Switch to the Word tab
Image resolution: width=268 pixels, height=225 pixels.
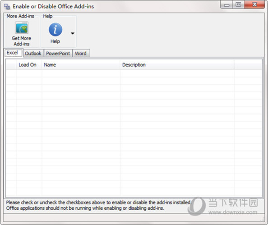click(81, 54)
